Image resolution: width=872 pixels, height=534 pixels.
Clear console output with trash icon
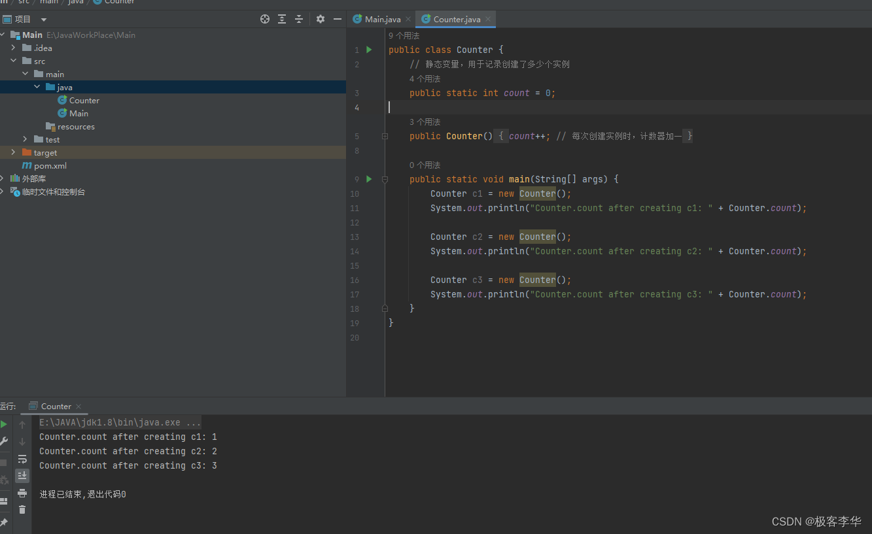click(22, 510)
